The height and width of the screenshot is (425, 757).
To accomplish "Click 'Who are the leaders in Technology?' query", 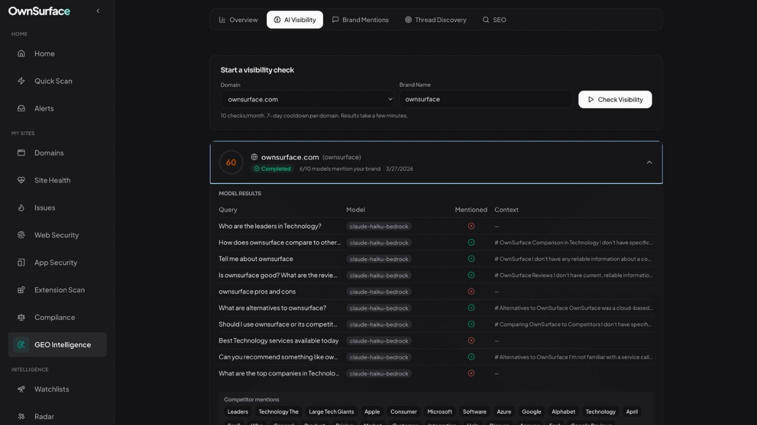I will [270, 226].
